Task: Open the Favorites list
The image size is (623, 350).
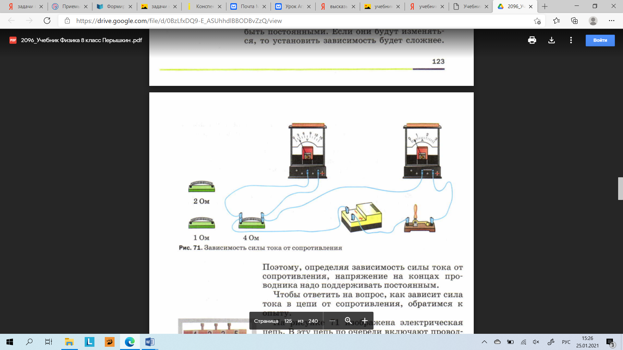Action: (556, 21)
